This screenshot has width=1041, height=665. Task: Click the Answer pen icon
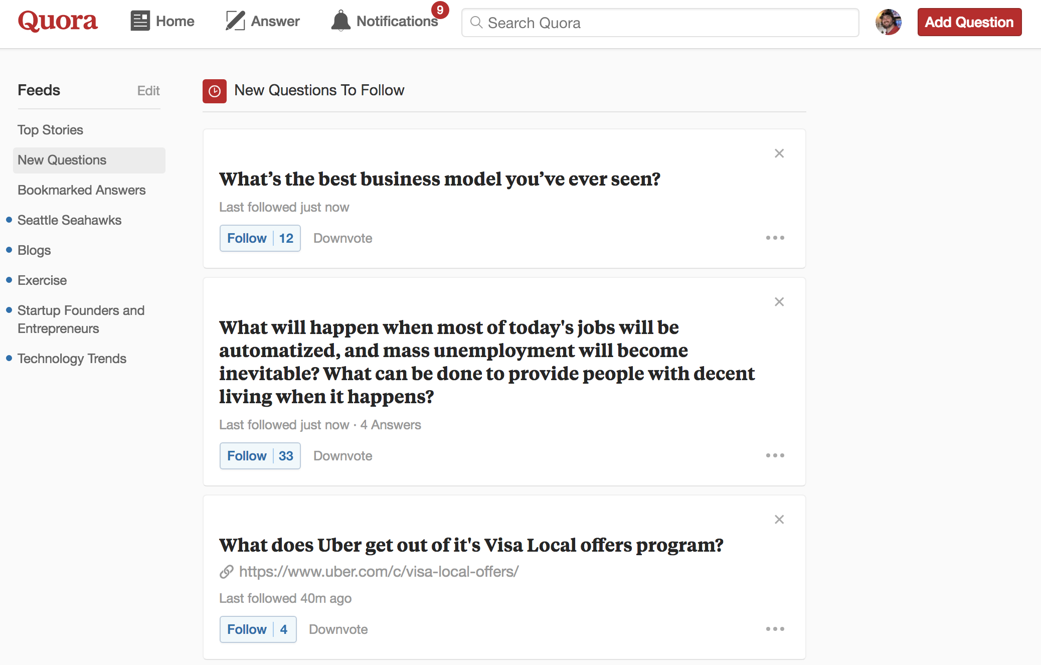(235, 21)
